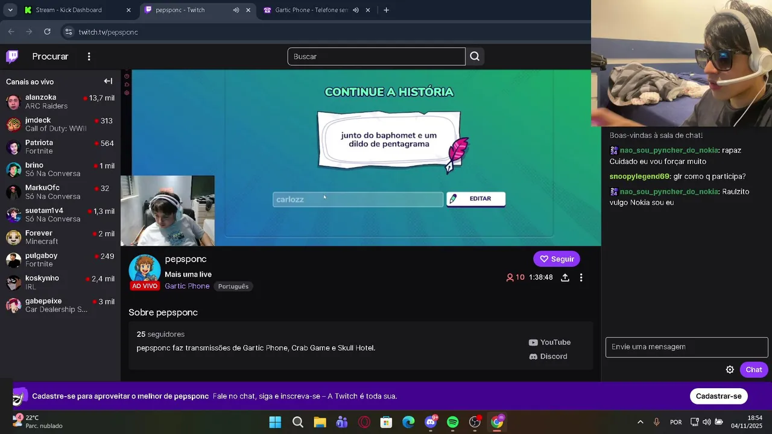Image resolution: width=772 pixels, height=434 pixels.
Task: Click the Português language tag
Action: (x=233, y=287)
